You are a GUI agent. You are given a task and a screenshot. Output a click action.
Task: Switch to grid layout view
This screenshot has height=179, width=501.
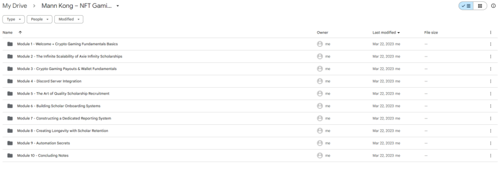(x=480, y=6)
